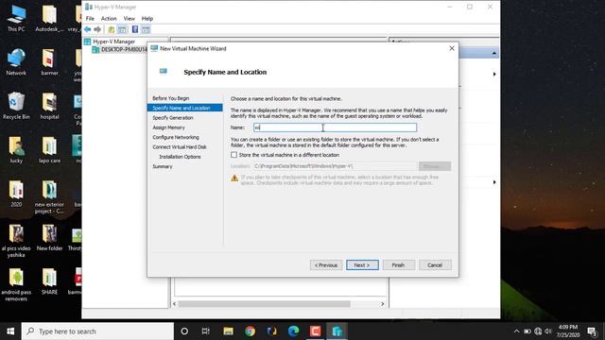Image resolution: width=605 pixels, height=340 pixels.
Task: Go to Configure Networking wizard step
Action: [x=176, y=137]
